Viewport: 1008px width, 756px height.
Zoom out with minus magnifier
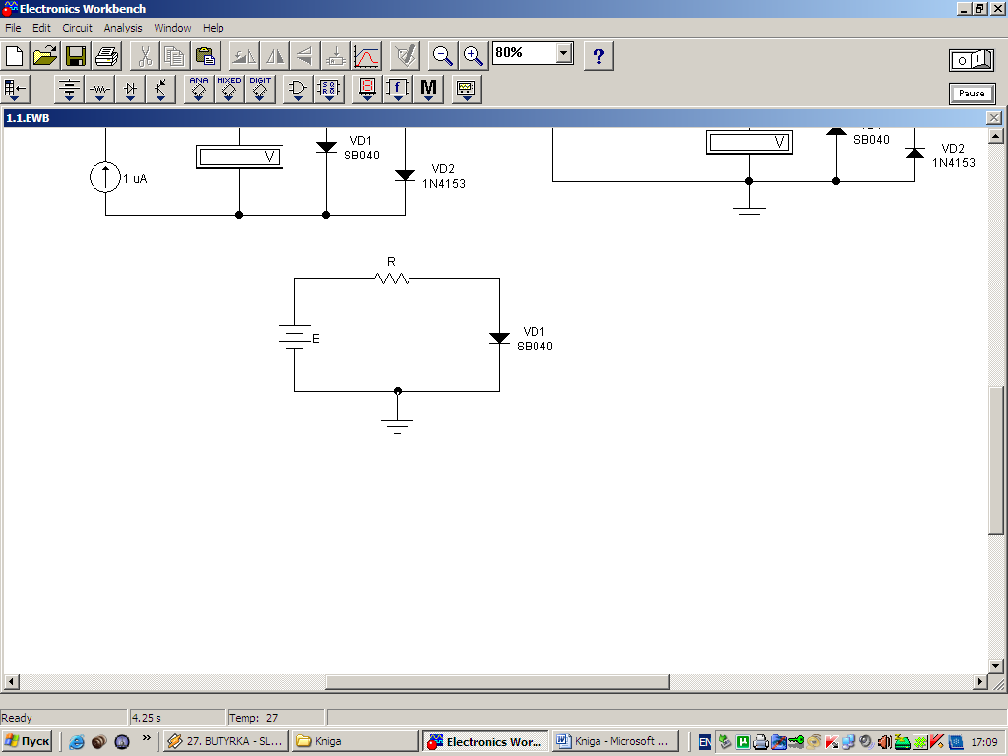coord(443,56)
